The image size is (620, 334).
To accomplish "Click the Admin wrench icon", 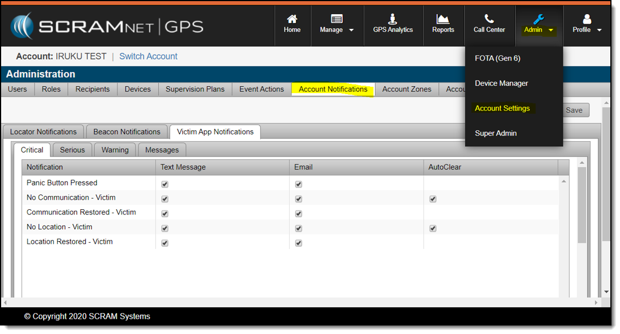I will pos(538,19).
